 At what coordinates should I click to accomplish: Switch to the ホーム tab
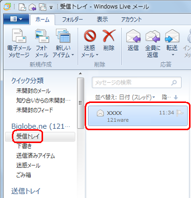click(43, 20)
